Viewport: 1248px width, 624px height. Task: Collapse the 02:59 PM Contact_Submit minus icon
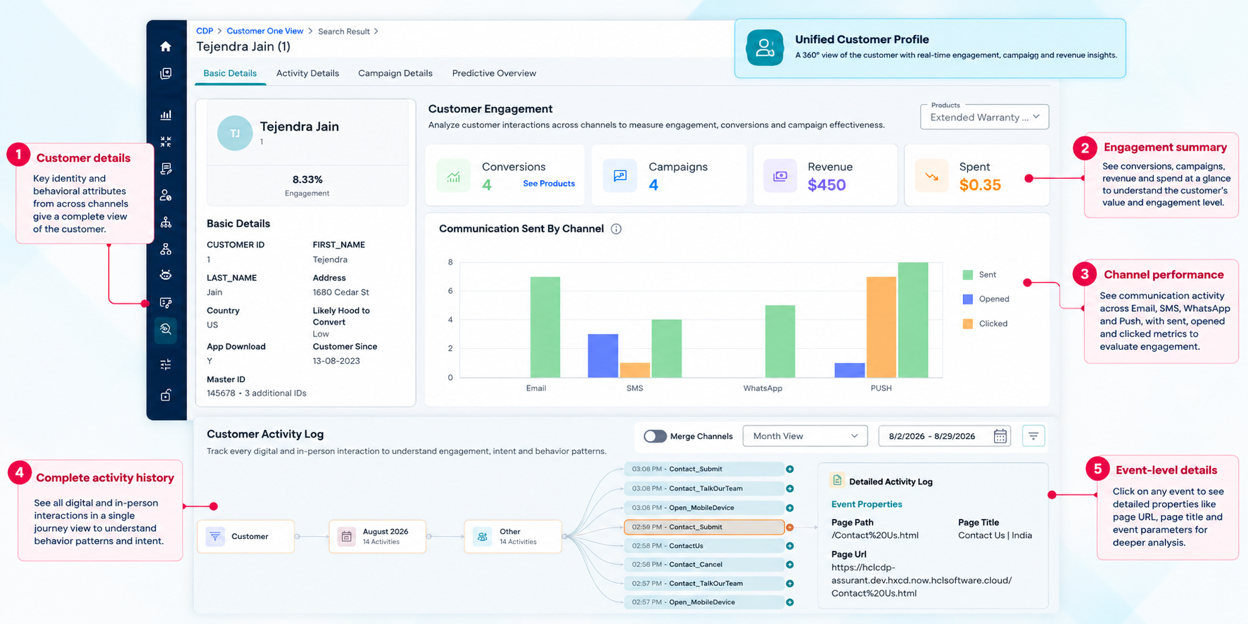coord(790,527)
